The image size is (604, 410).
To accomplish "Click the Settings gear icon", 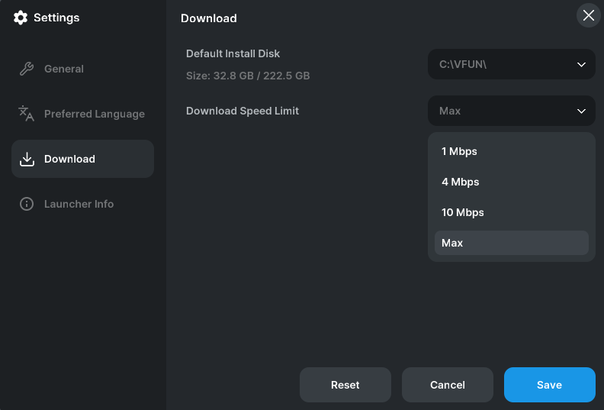I will click(x=21, y=18).
